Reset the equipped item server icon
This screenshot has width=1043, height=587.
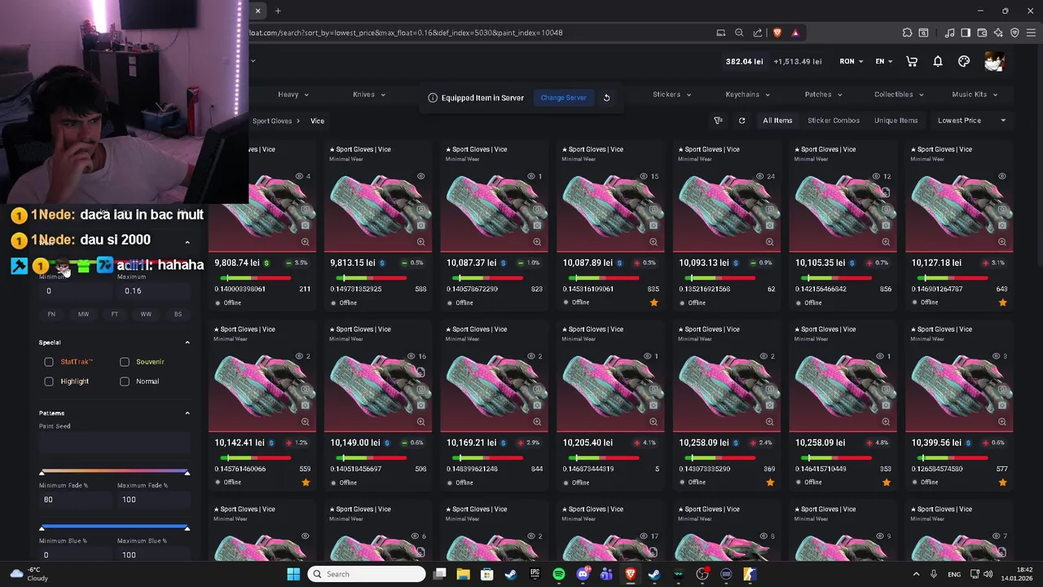click(x=606, y=98)
